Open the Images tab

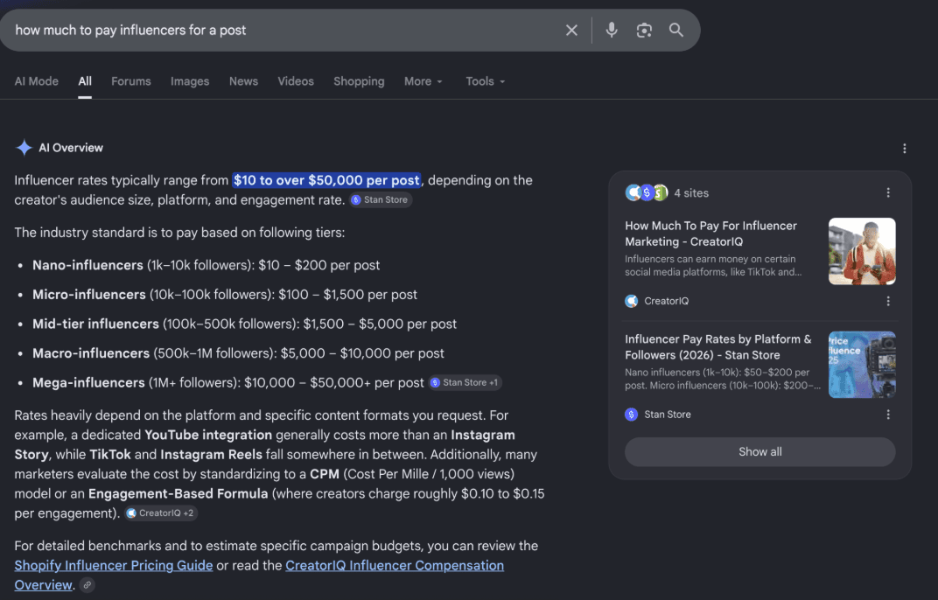click(x=190, y=81)
